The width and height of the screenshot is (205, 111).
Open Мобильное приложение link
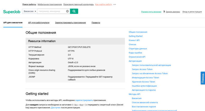point(50,4)
